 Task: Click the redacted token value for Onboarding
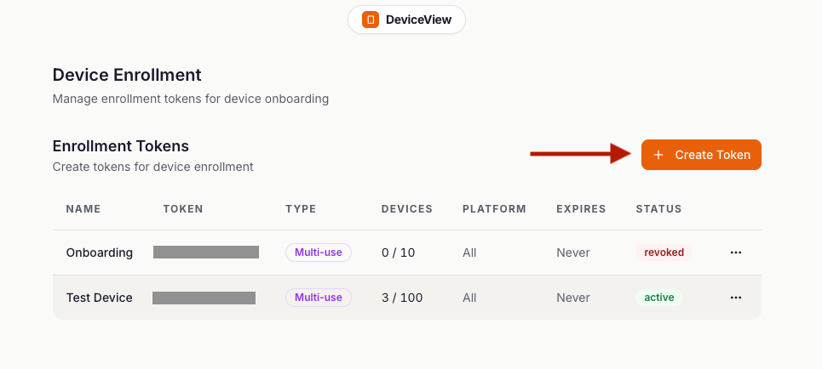tap(205, 253)
